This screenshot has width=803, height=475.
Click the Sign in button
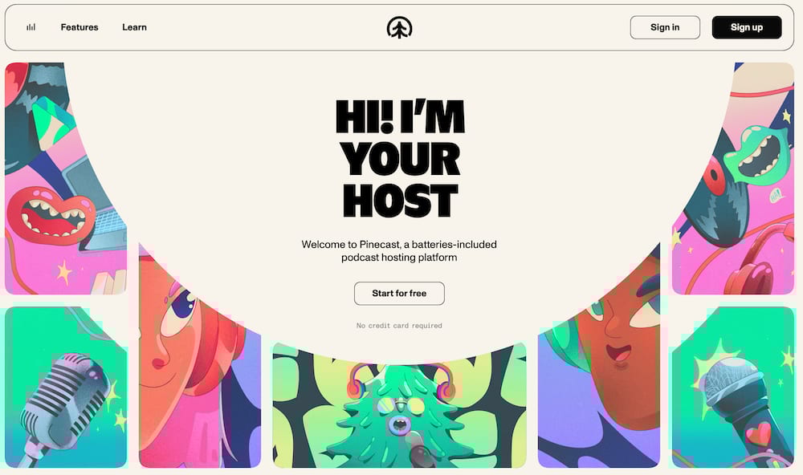(x=665, y=27)
